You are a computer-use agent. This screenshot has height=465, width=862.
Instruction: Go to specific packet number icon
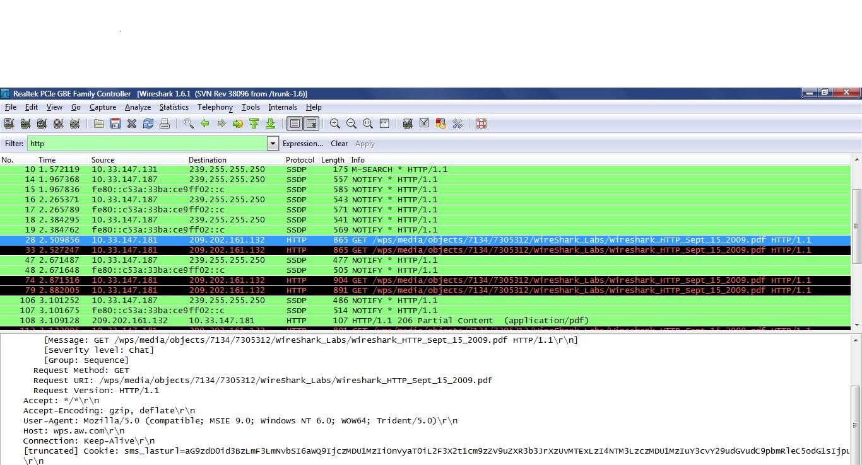coord(238,123)
